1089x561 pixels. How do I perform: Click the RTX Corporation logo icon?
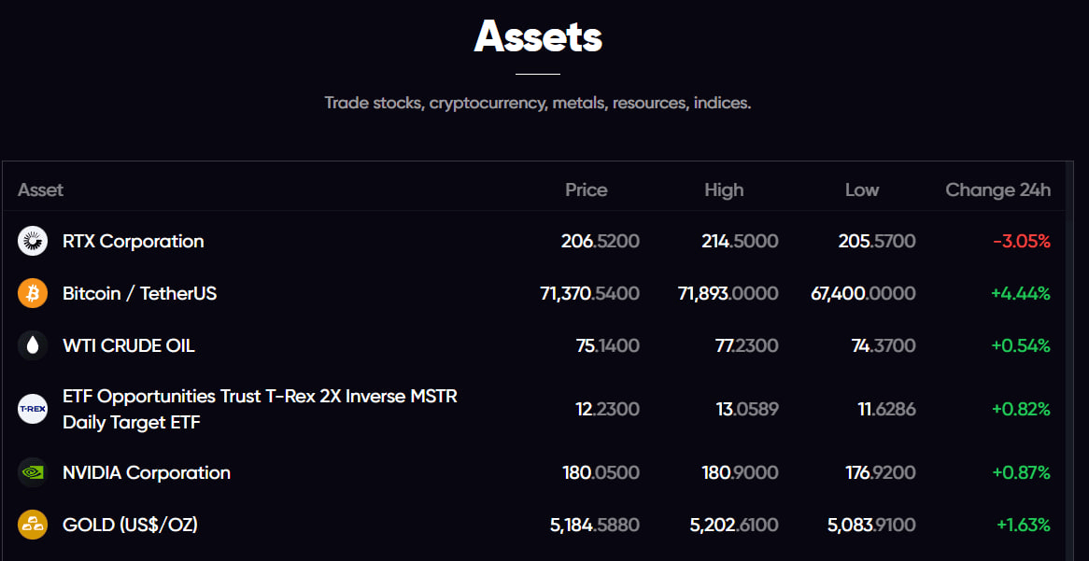pyautogui.click(x=33, y=241)
